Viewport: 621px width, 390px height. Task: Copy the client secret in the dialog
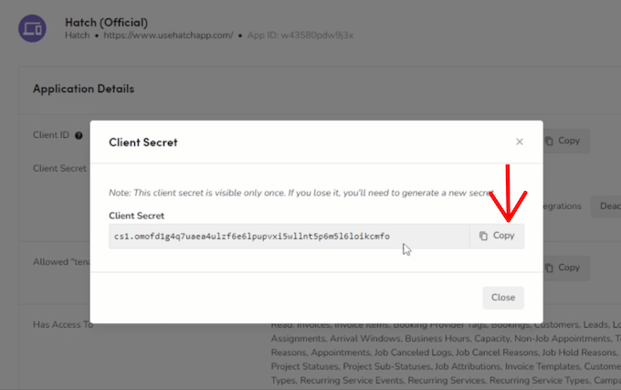pyautogui.click(x=497, y=236)
